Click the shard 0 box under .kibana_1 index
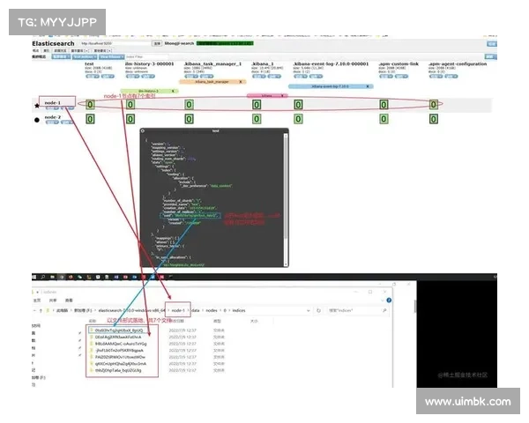The image size is (529, 423). point(257,105)
